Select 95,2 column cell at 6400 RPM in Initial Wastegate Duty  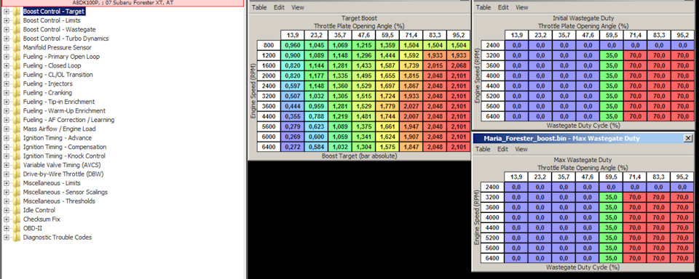pos(682,116)
